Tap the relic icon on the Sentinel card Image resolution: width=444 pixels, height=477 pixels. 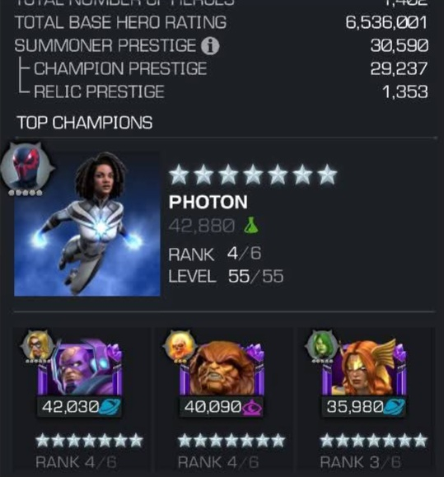pyautogui.click(x=37, y=345)
